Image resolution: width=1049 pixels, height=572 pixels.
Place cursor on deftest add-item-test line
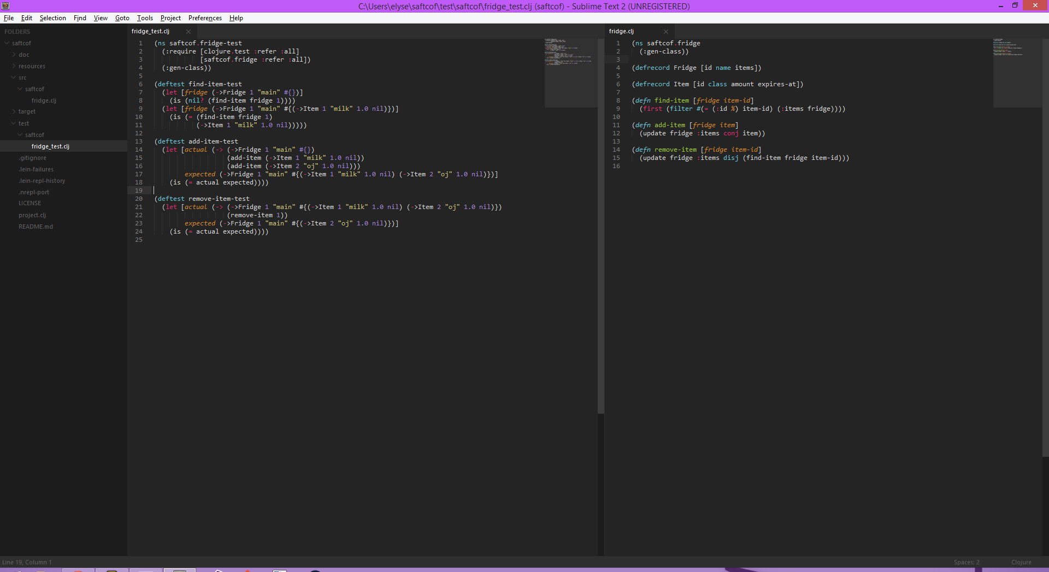[196, 141]
